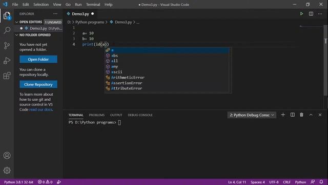Screen dimensions: 328x185
Task: Open the Edit menu
Action: coord(26,5)
